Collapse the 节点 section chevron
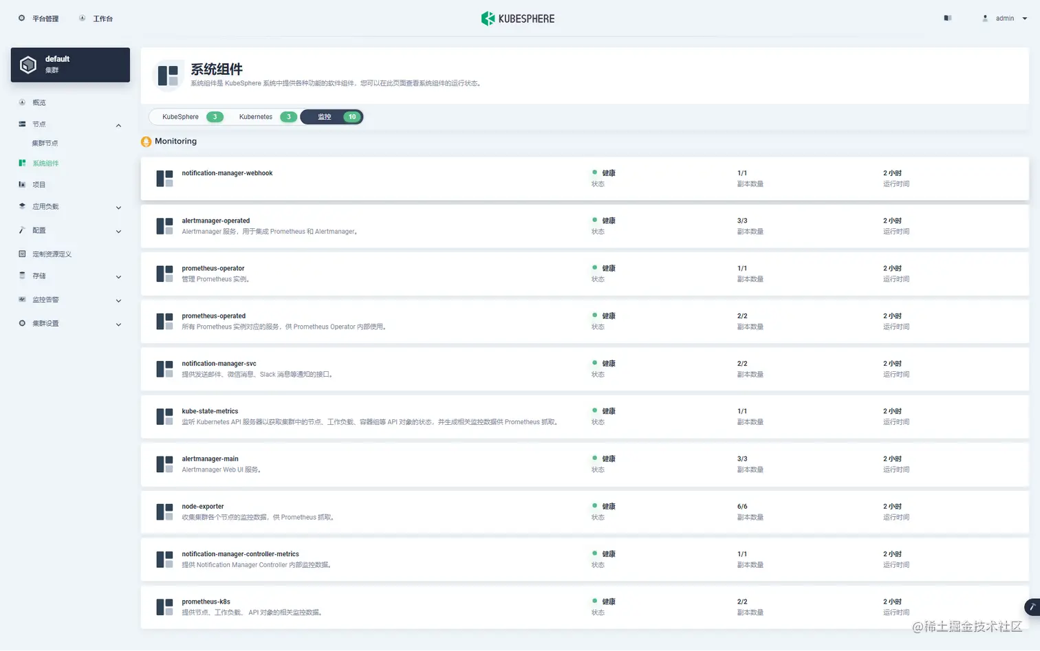Screen dimensions: 1040x651 click(x=118, y=125)
